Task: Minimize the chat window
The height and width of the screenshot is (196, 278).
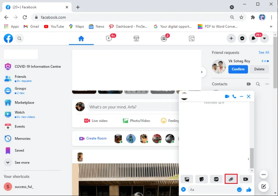Action: point(241,96)
